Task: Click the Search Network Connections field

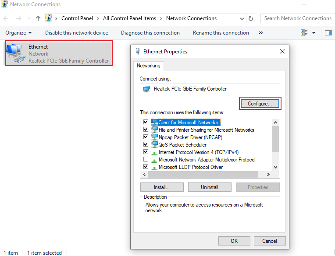Action: 298,18
